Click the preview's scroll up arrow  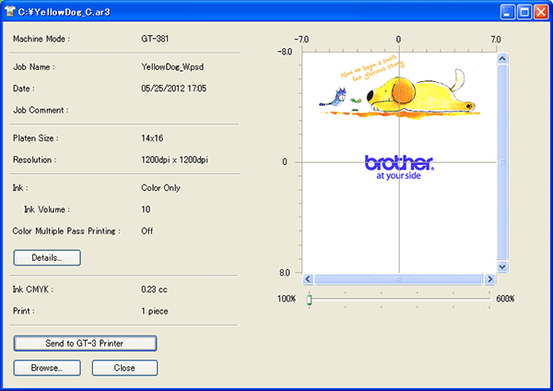502,58
